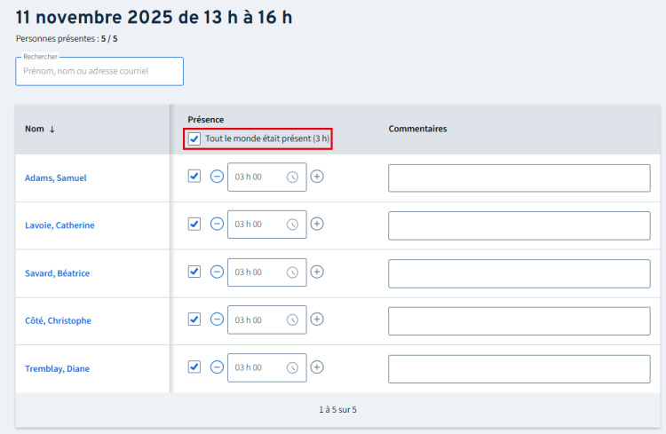Open Côté, Christophe profile link
The width and height of the screenshot is (666, 434).
coord(58,320)
